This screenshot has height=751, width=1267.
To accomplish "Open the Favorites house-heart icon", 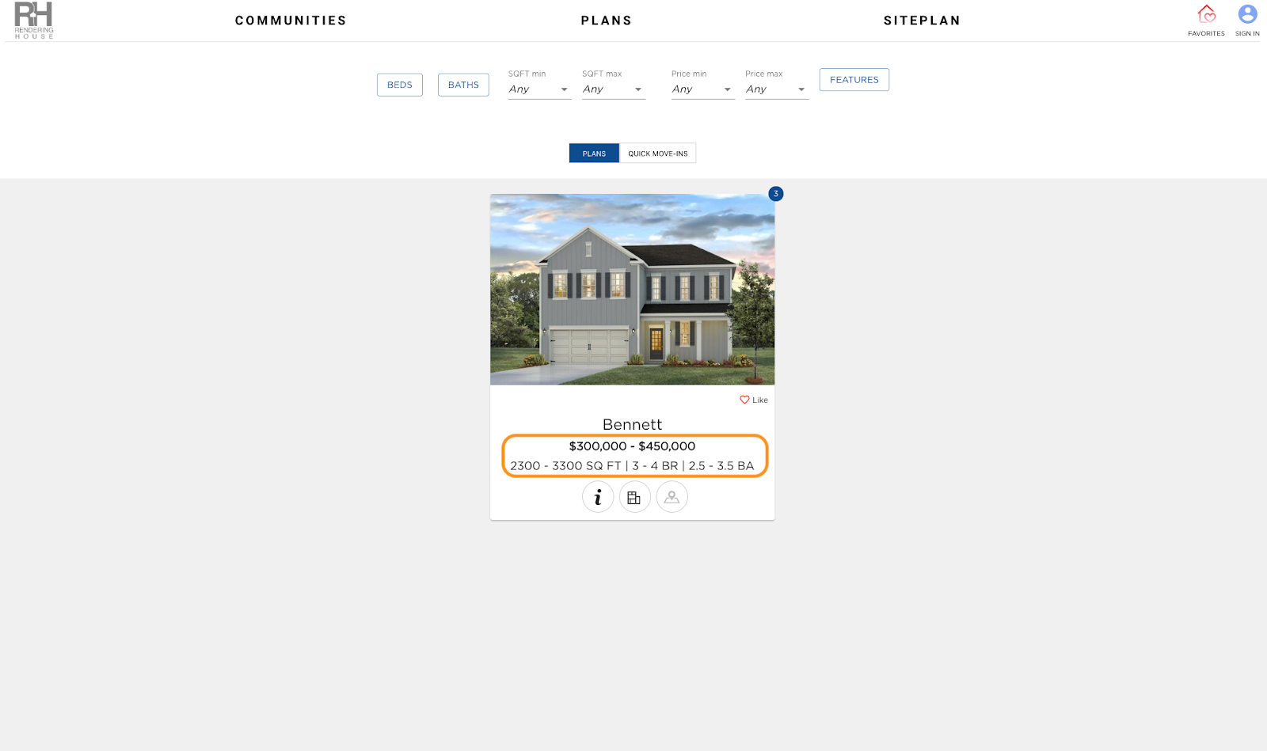I will [x=1206, y=14].
